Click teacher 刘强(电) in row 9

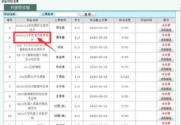60,106
